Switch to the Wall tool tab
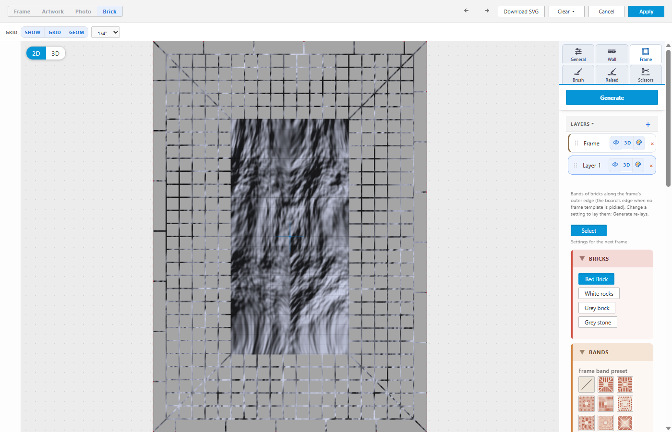 (612, 54)
